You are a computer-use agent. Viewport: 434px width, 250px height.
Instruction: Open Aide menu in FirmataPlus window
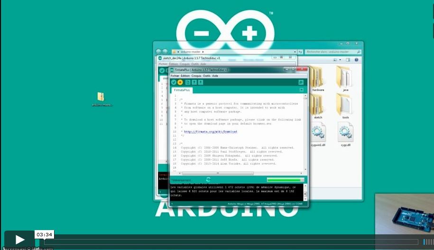point(215,75)
